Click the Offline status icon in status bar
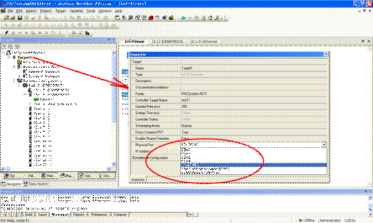 tap(301, 220)
